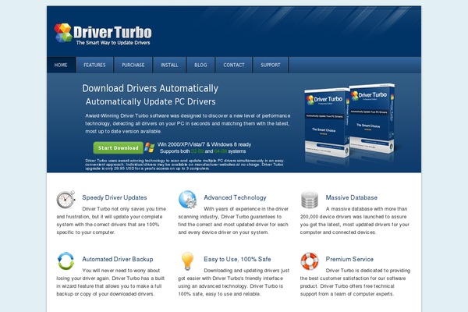Click the Advanced Technology heading

pyautogui.click(x=235, y=197)
